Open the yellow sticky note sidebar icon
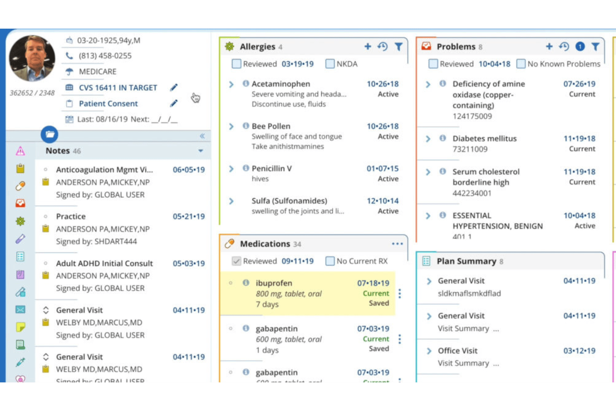 tap(20, 327)
